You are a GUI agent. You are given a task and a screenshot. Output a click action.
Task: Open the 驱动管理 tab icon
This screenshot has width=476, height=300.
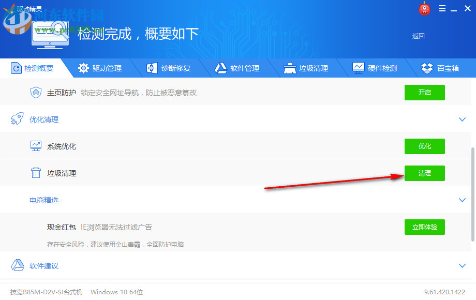(84, 68)
